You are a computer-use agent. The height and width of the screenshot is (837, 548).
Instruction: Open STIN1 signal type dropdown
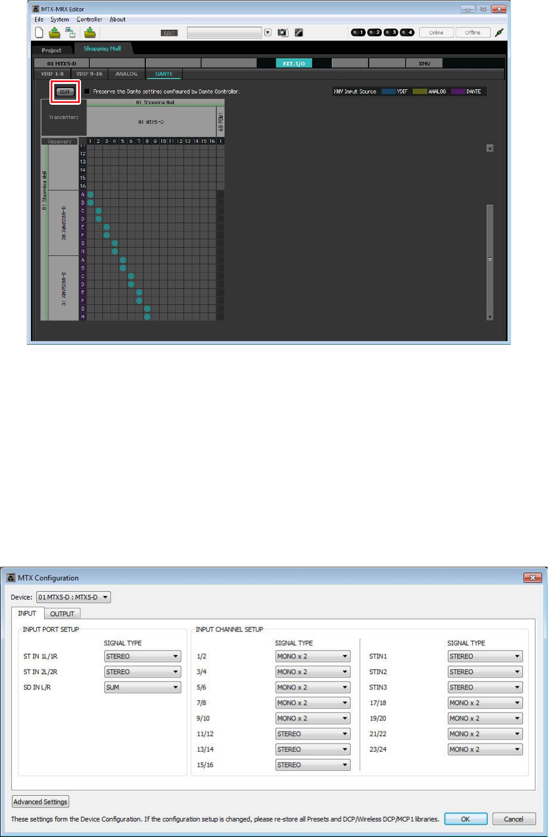coord(485,656)
